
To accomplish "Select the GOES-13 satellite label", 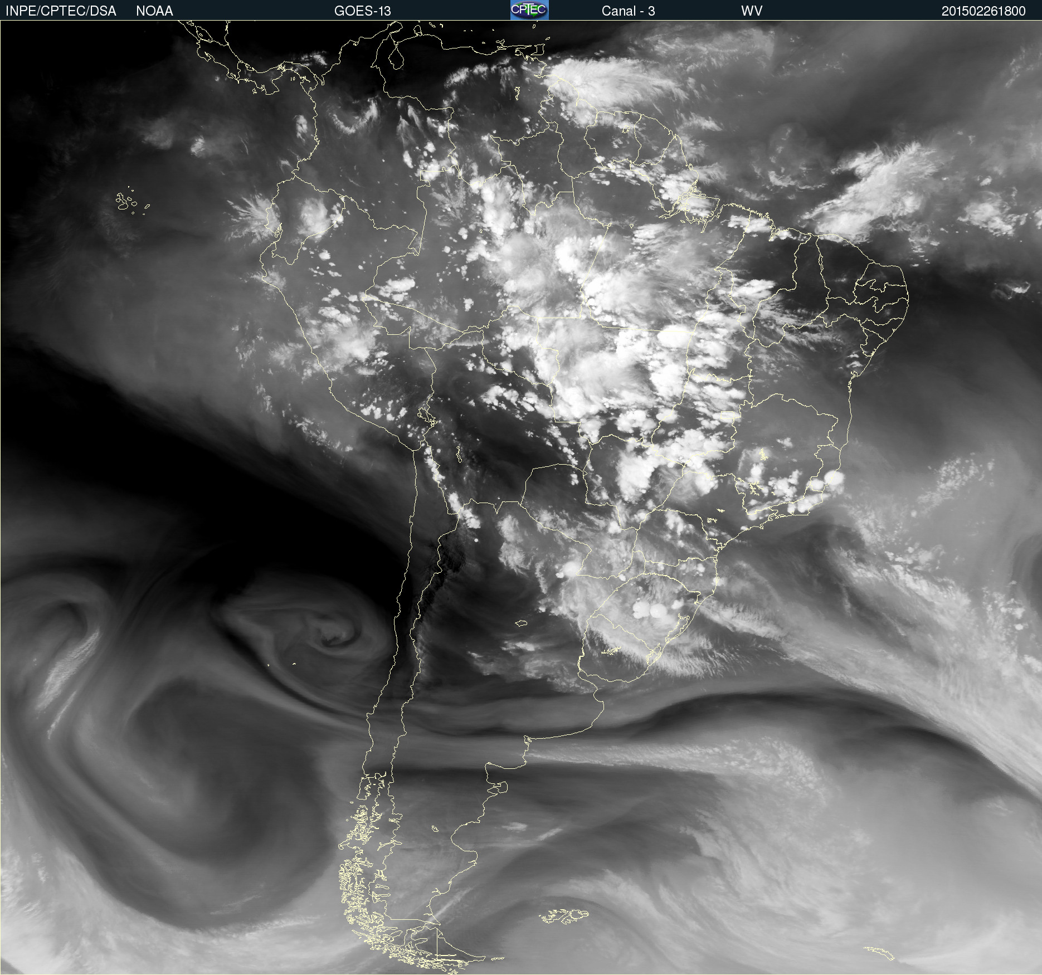I will pyautogui.click(x=362, y=11).
